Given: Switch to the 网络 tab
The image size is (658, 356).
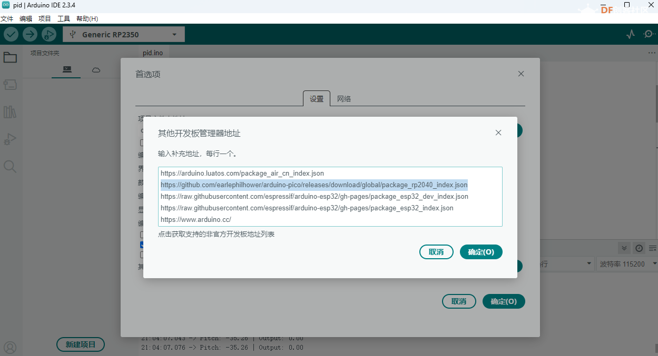Looking at the screenshot, I should tap(344, 99).
